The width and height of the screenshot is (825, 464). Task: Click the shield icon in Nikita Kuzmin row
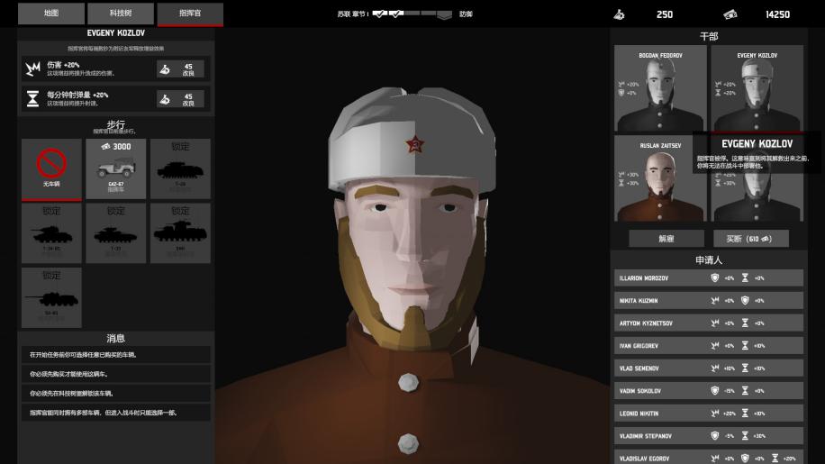click(x=745, y=300)
